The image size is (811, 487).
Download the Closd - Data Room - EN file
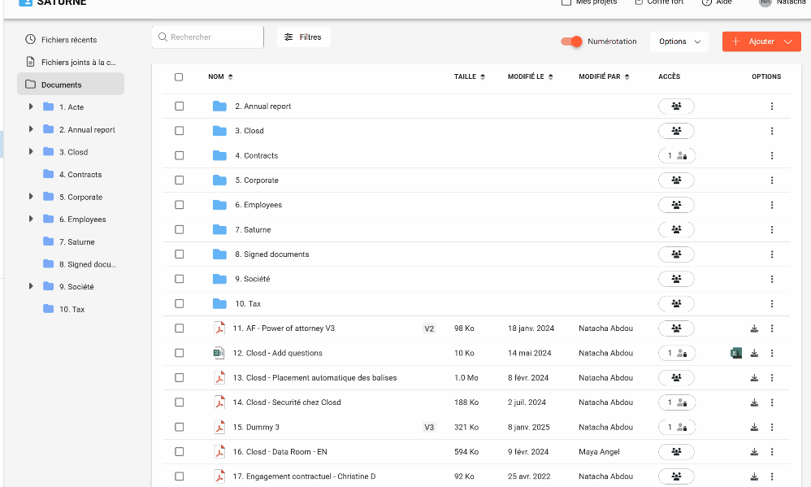754,452
